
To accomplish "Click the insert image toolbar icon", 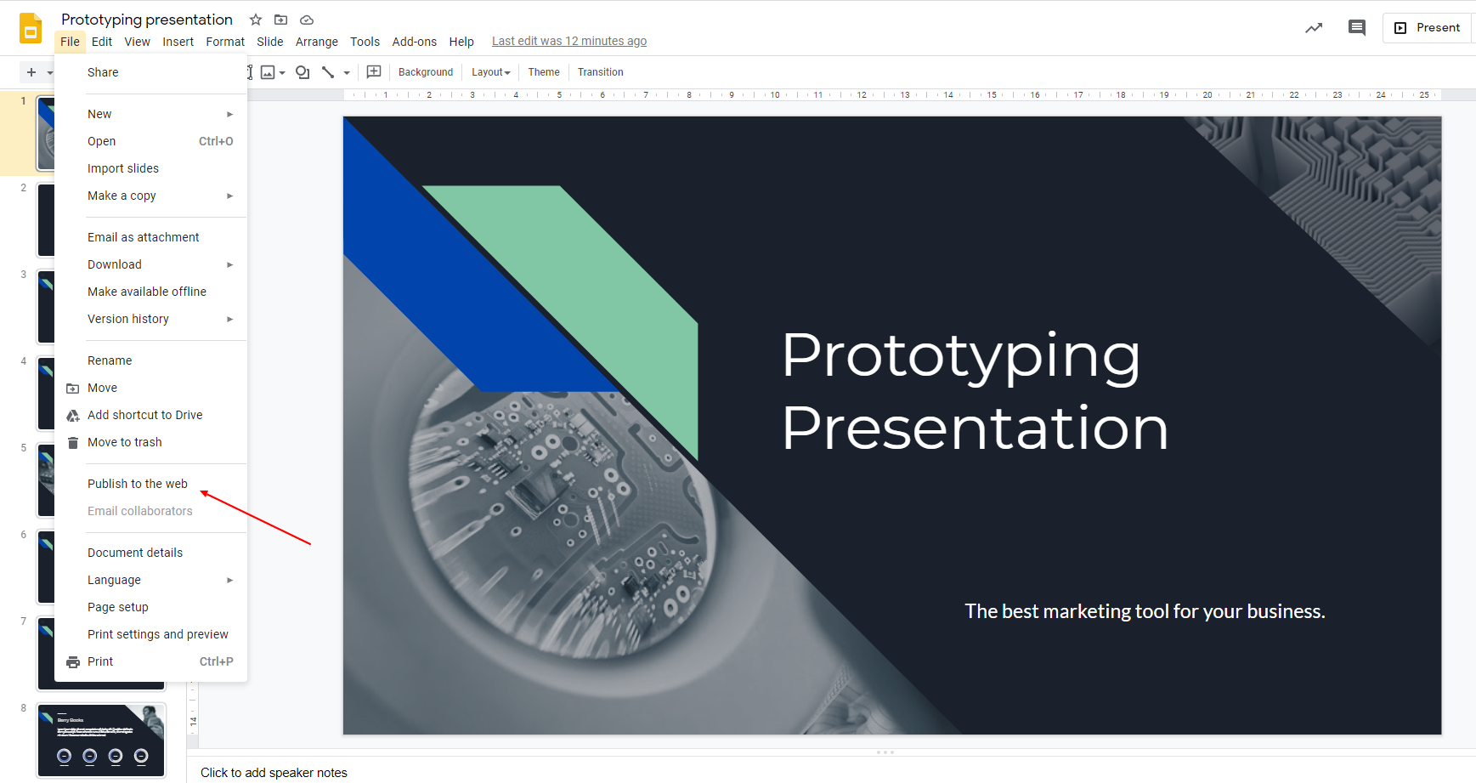I will (268, 72).
